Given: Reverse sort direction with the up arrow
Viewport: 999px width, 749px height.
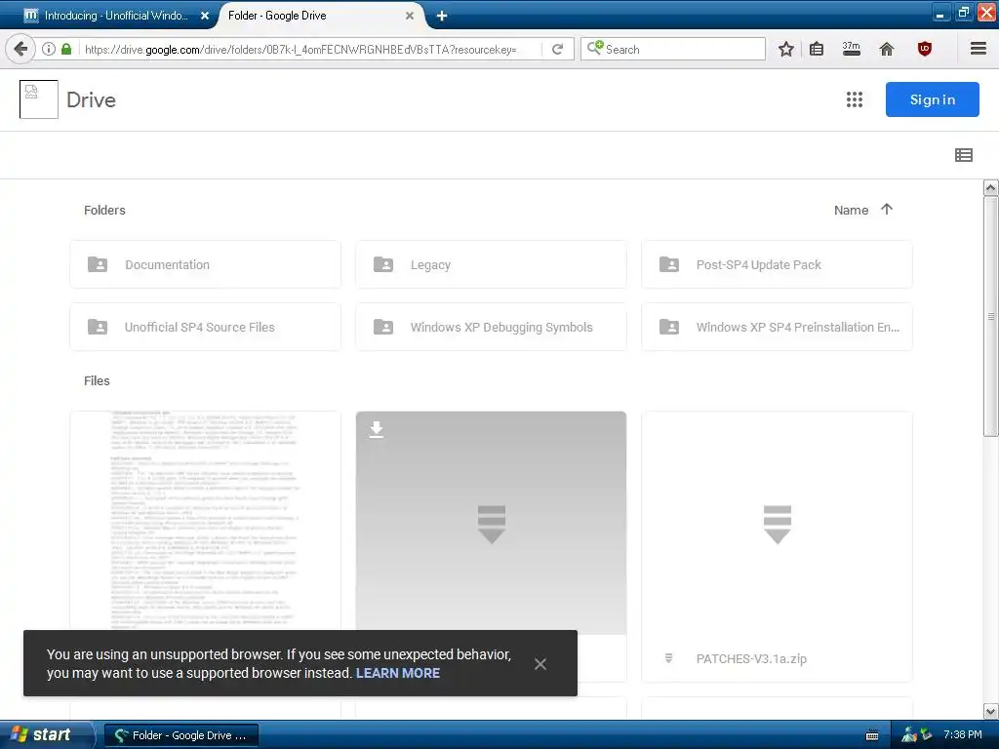Looking at the screenshot, I should [886, 209].
